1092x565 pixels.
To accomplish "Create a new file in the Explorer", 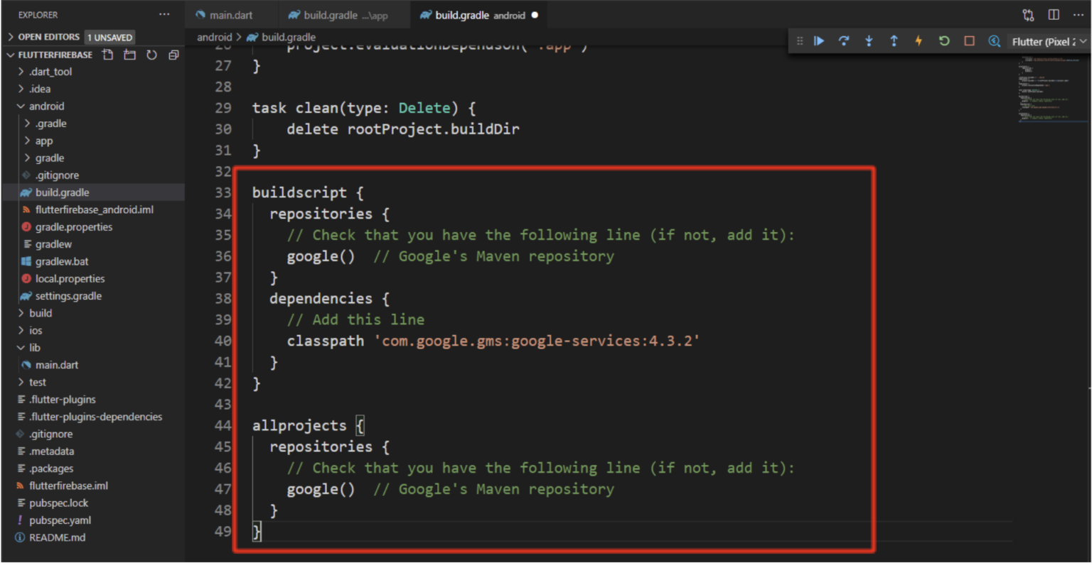I will point(108,55).
